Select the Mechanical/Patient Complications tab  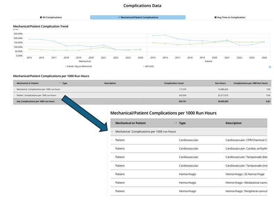[x=138, y=17]
